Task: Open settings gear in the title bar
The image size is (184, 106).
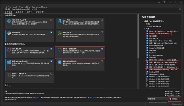Action: pos(159,2)
